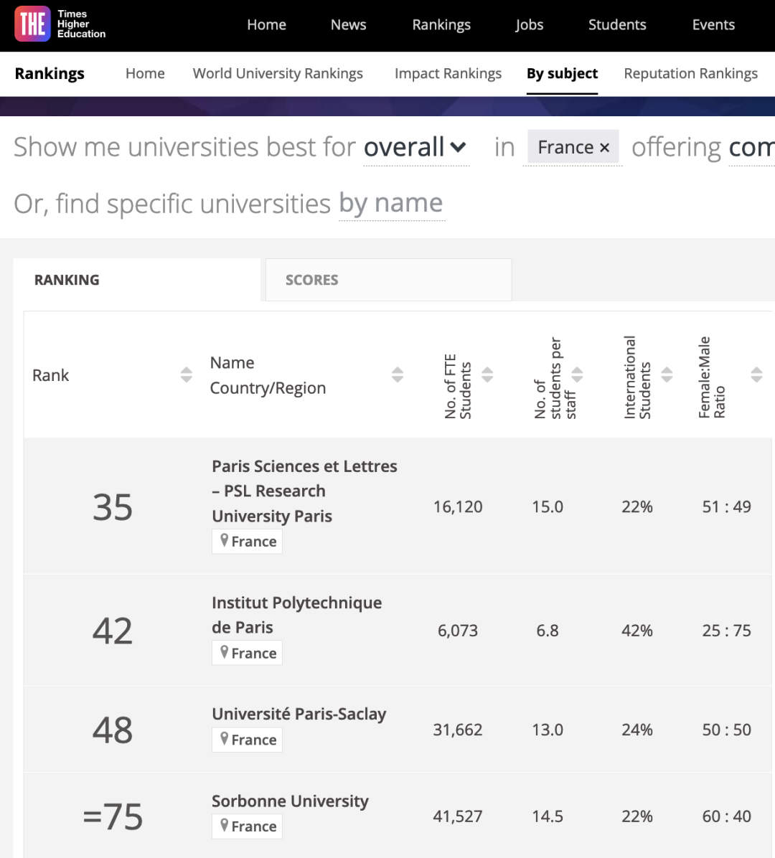Select the 15.0 students per staff value
The image size is (775, 858).
click(548, 506)
